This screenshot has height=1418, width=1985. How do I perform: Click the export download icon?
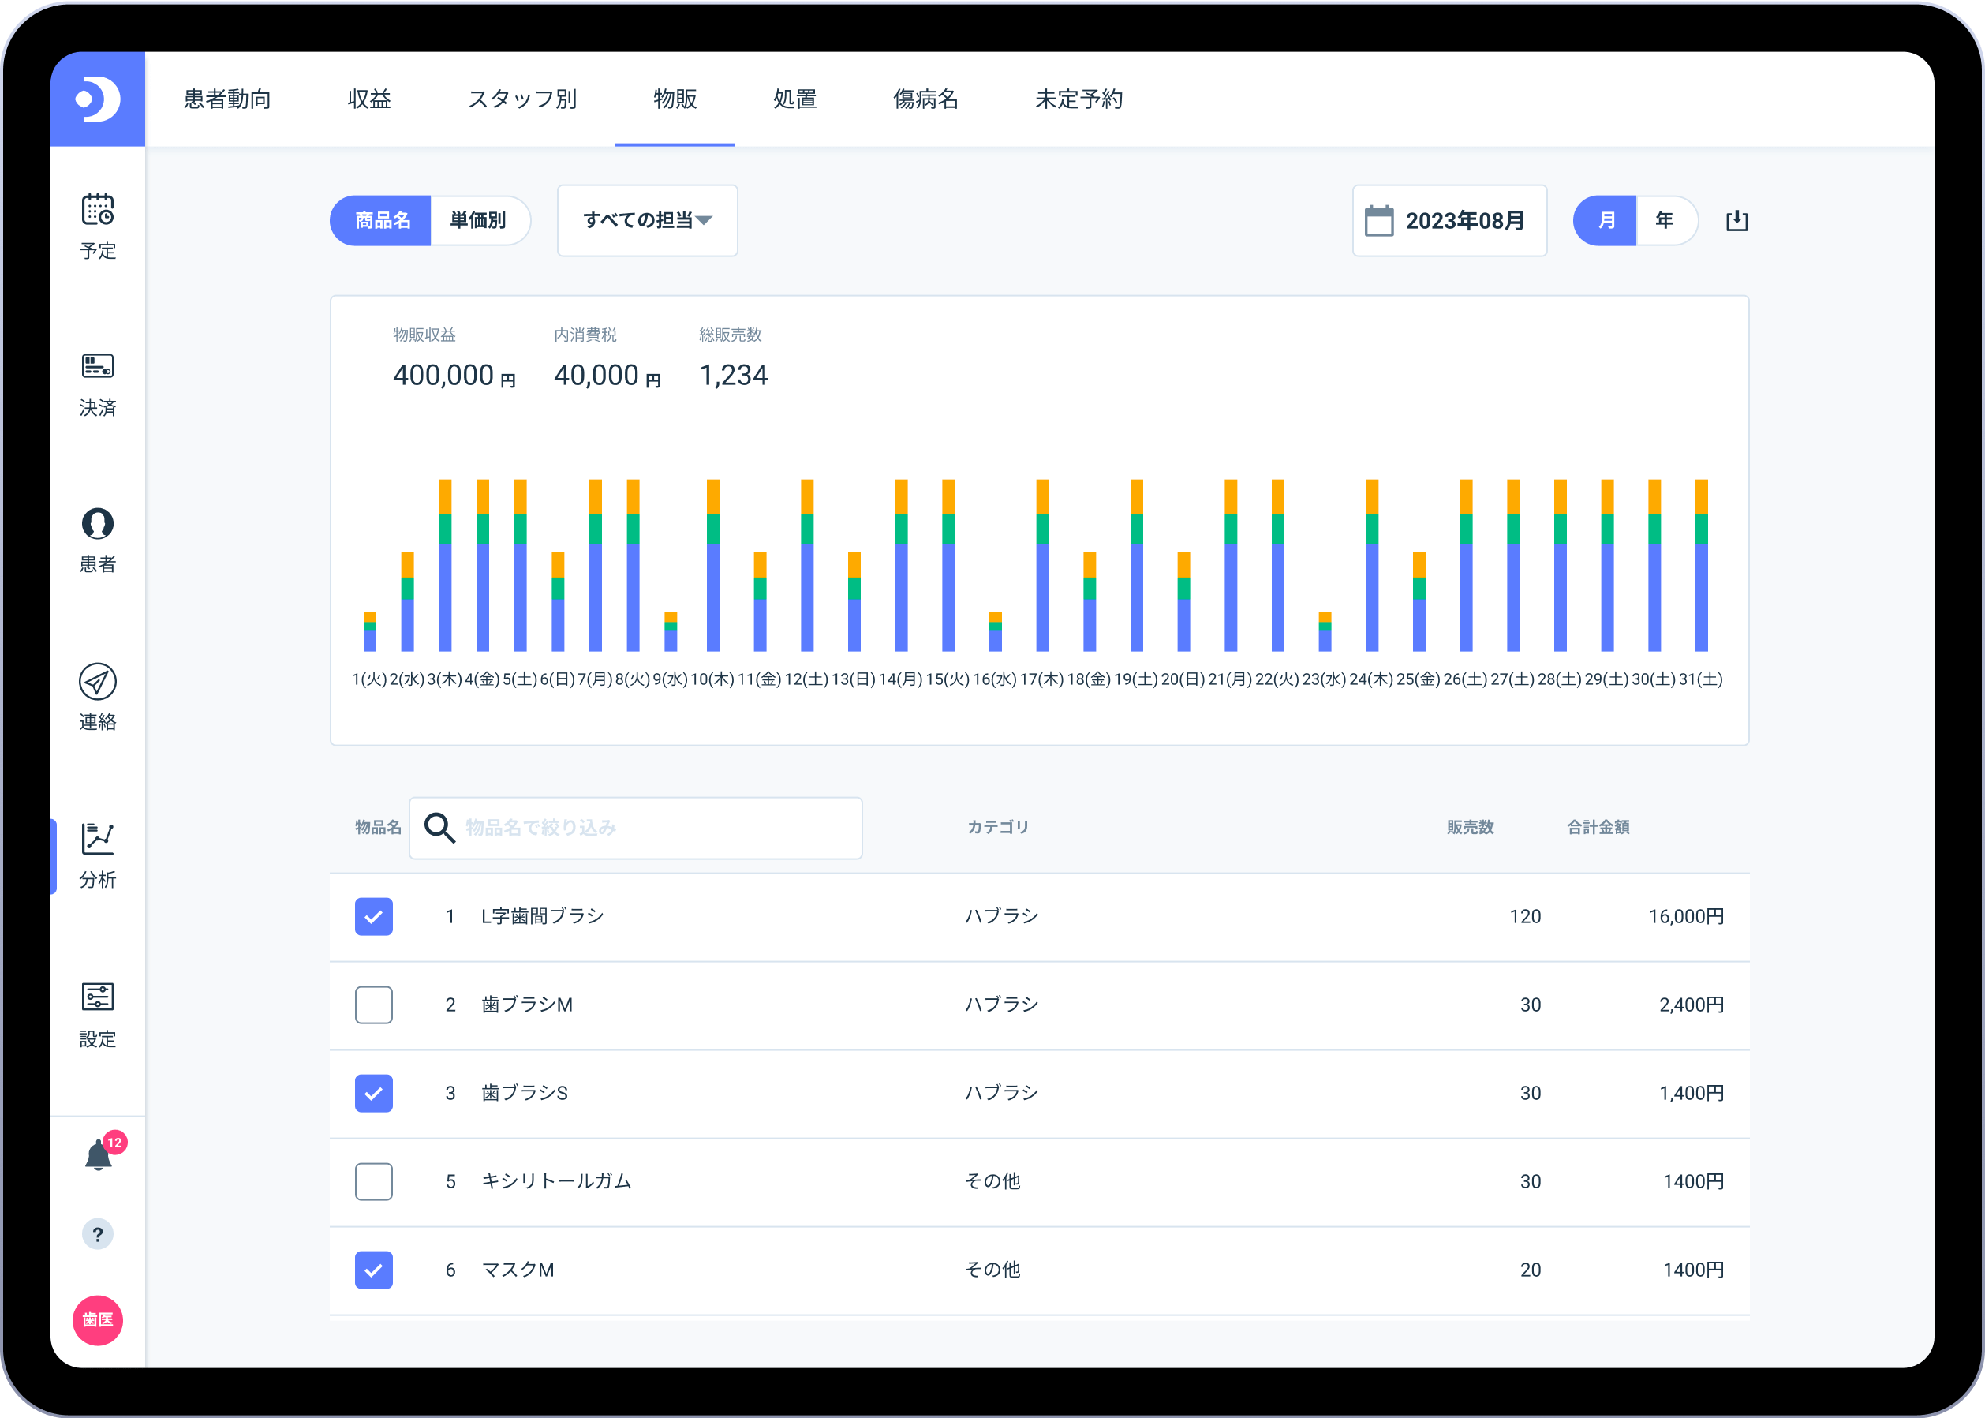click(1736, 221)
